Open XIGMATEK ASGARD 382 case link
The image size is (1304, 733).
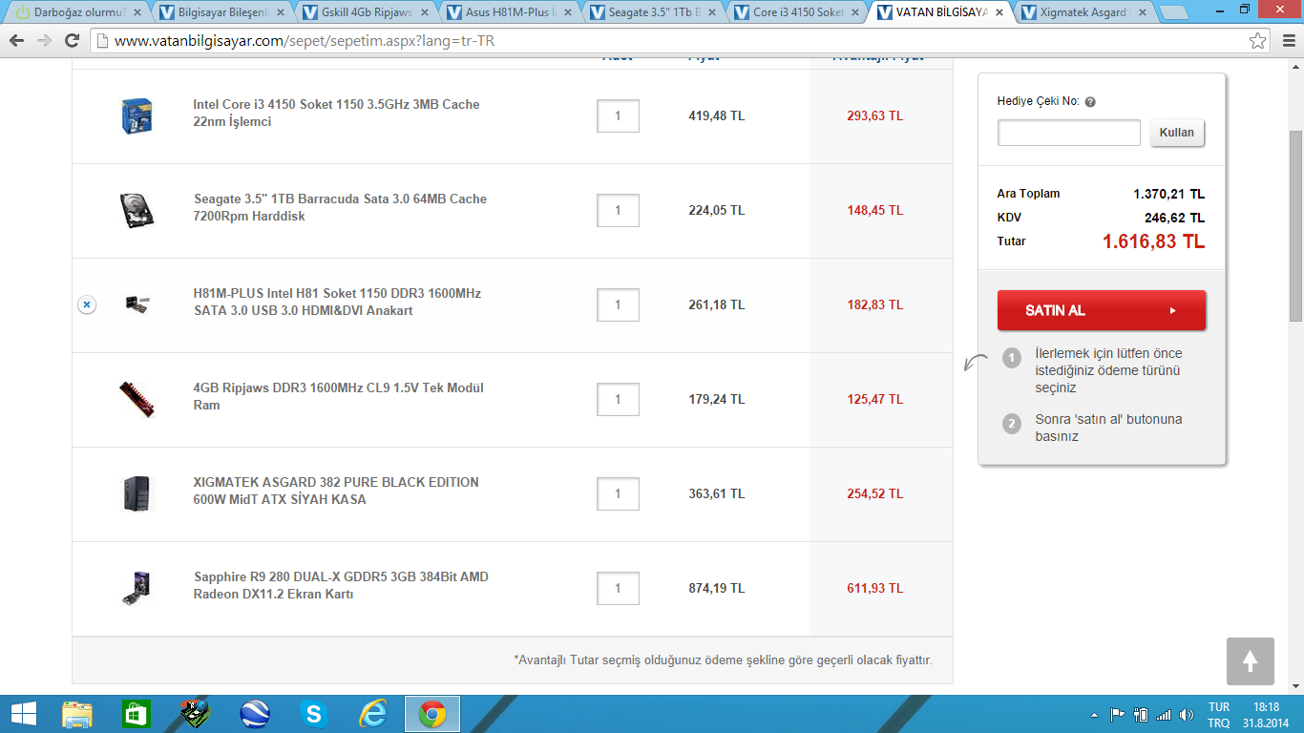[336, 491]
